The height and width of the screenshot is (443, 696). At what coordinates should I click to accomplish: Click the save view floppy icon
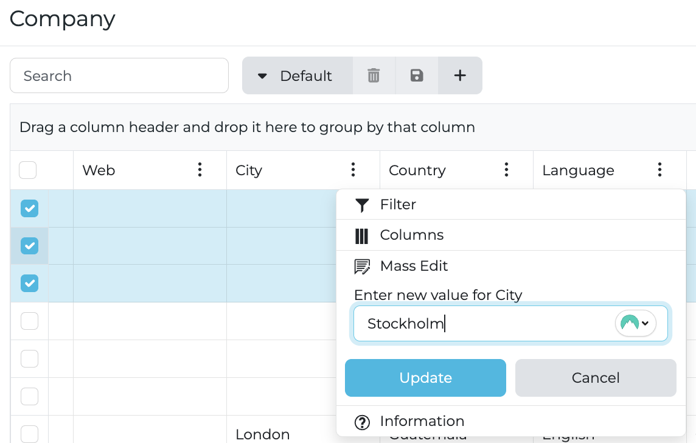click(417, 75)
